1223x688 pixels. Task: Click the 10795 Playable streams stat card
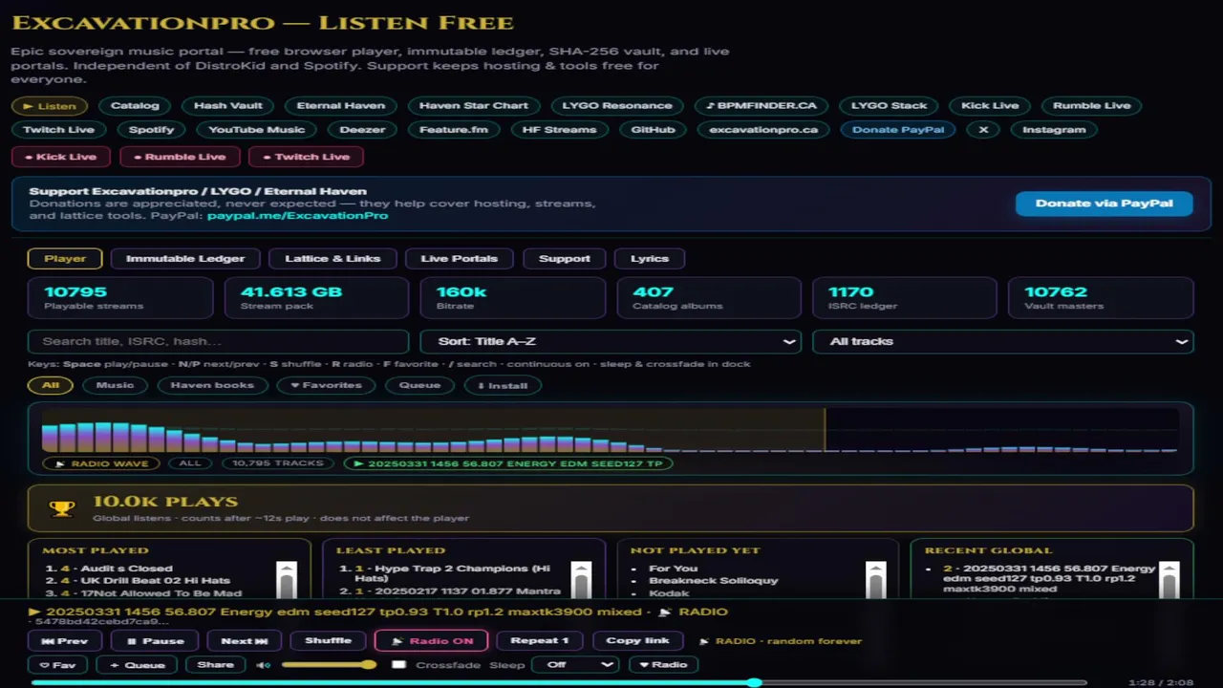[120, 298]
